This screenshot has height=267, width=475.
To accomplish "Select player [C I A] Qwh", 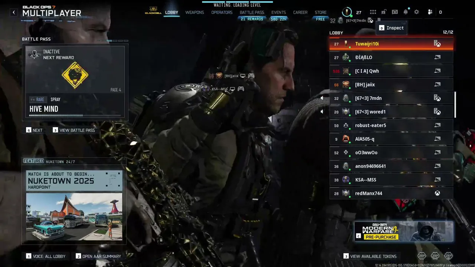I will pyautogui.click(x=391, y=71).
